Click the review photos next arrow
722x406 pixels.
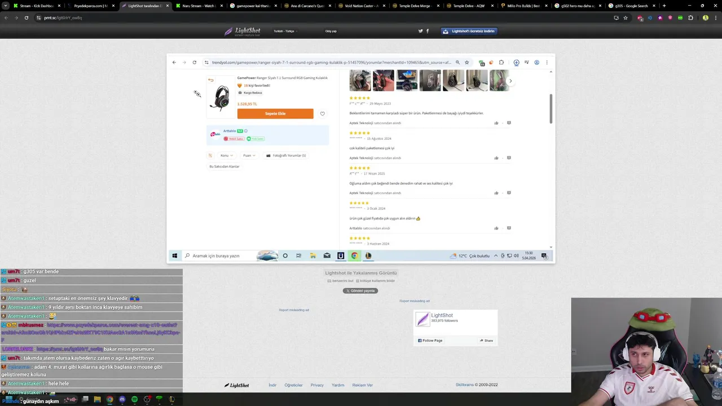(x=510, y=81)
